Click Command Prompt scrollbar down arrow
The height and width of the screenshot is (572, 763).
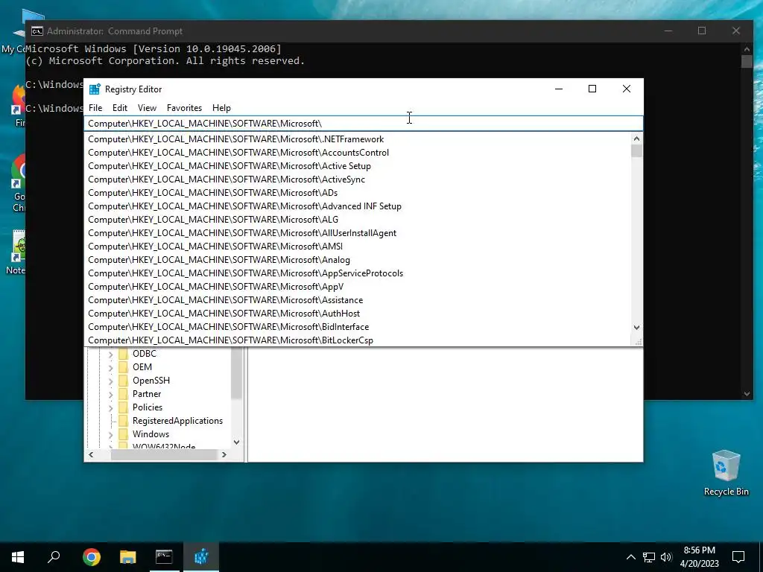coord(747,394)
